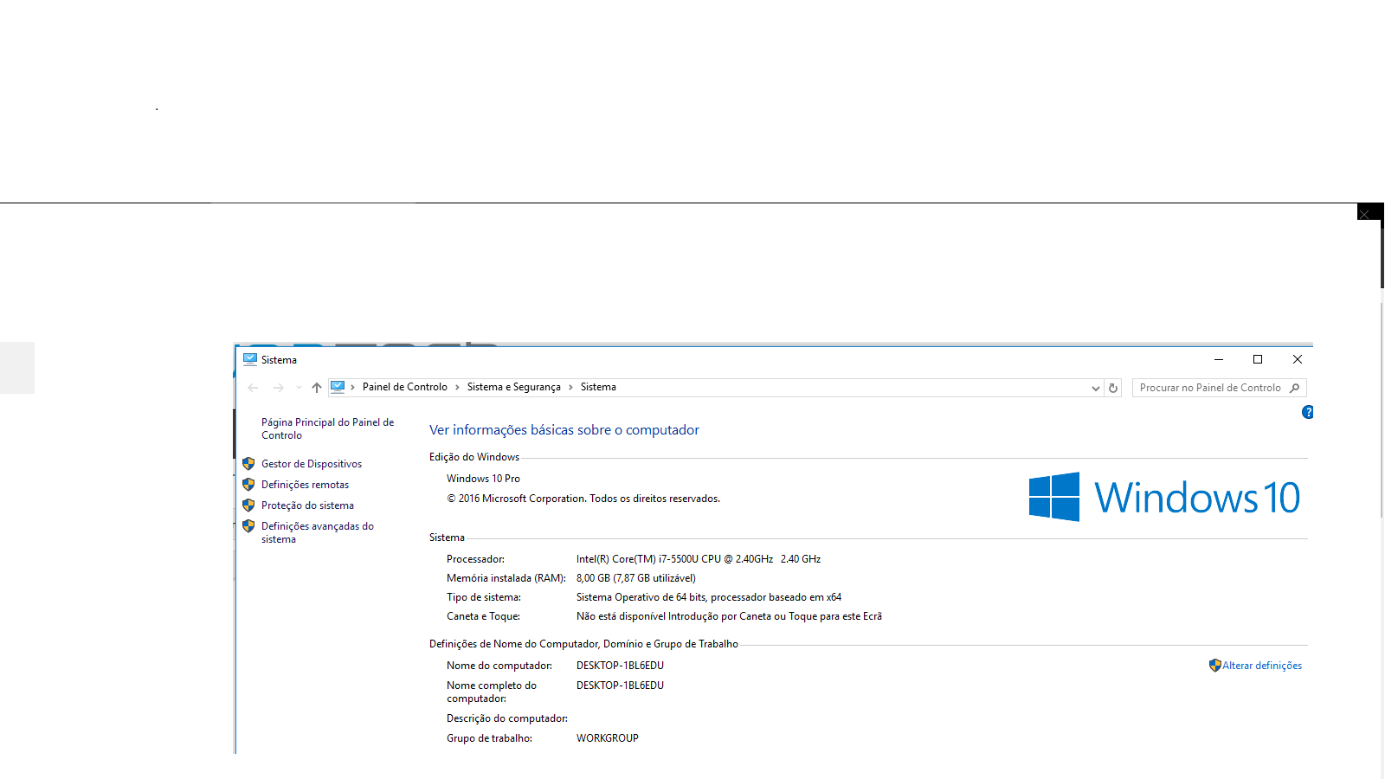
Task: Click the Alterar definições link
Action: point(1261,666)
